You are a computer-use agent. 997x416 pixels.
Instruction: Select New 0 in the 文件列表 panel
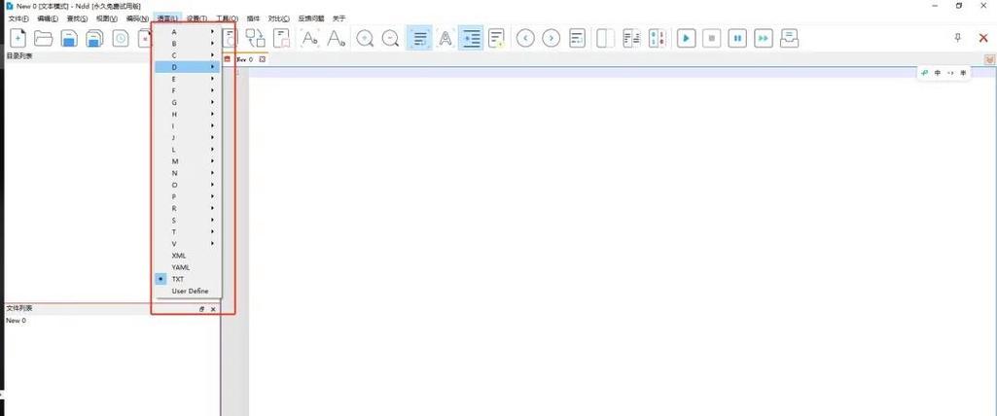click(x=16, y=321)
